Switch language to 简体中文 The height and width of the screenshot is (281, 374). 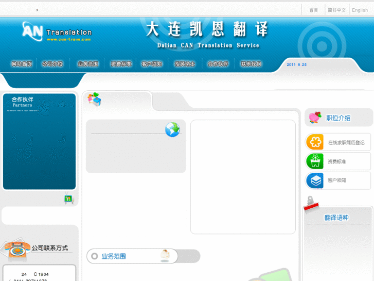pyautogui.click(x=336, y=10)
